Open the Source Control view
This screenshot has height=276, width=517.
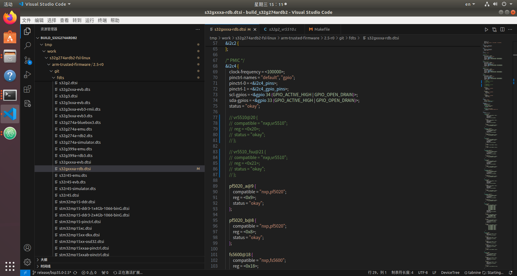tap(27, 60)
